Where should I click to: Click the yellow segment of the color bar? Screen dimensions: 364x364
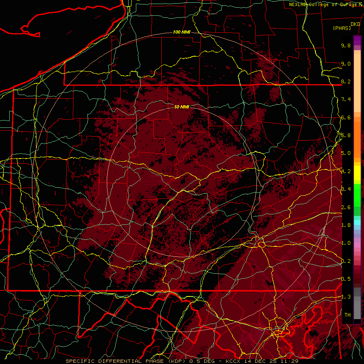pyautogui.click(x=357, y=173)
